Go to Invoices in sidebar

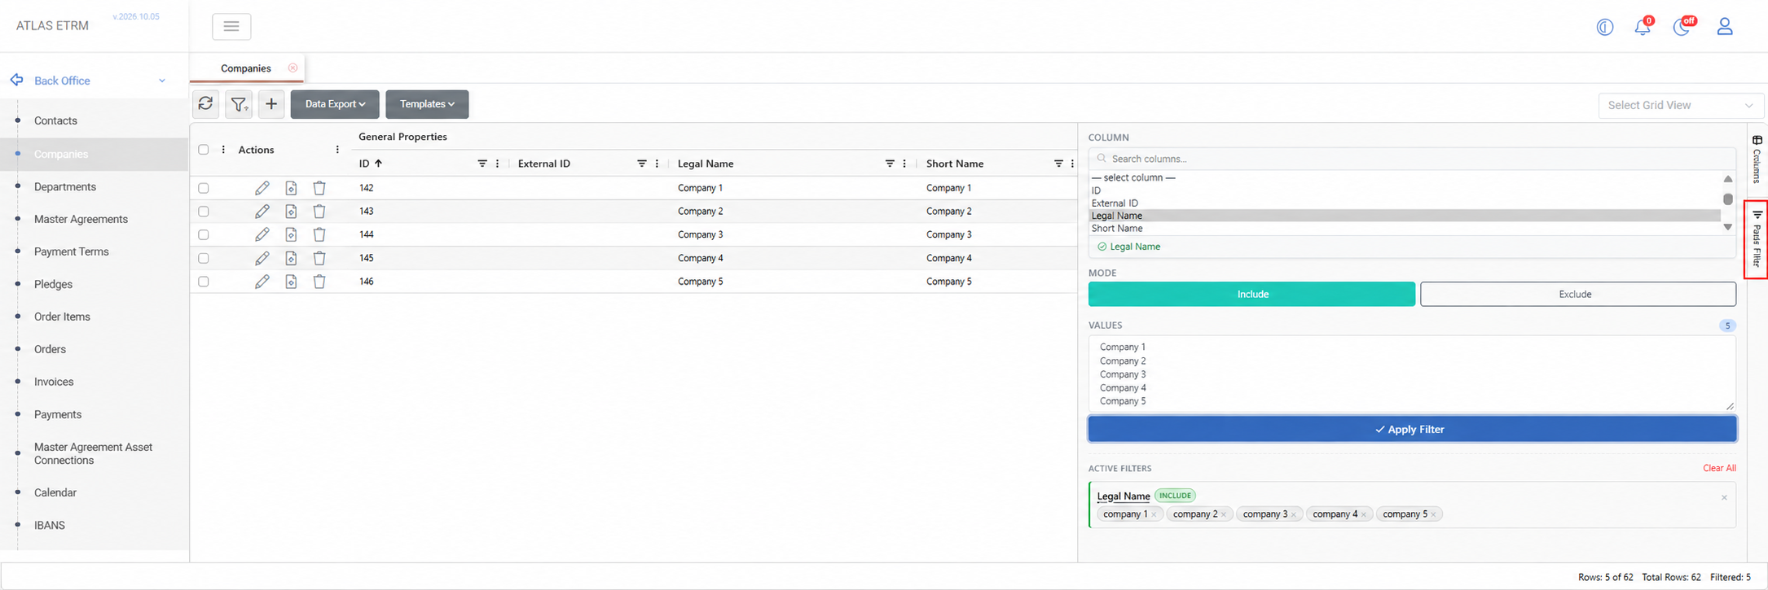pyautogui.click(x=54, y=382)
